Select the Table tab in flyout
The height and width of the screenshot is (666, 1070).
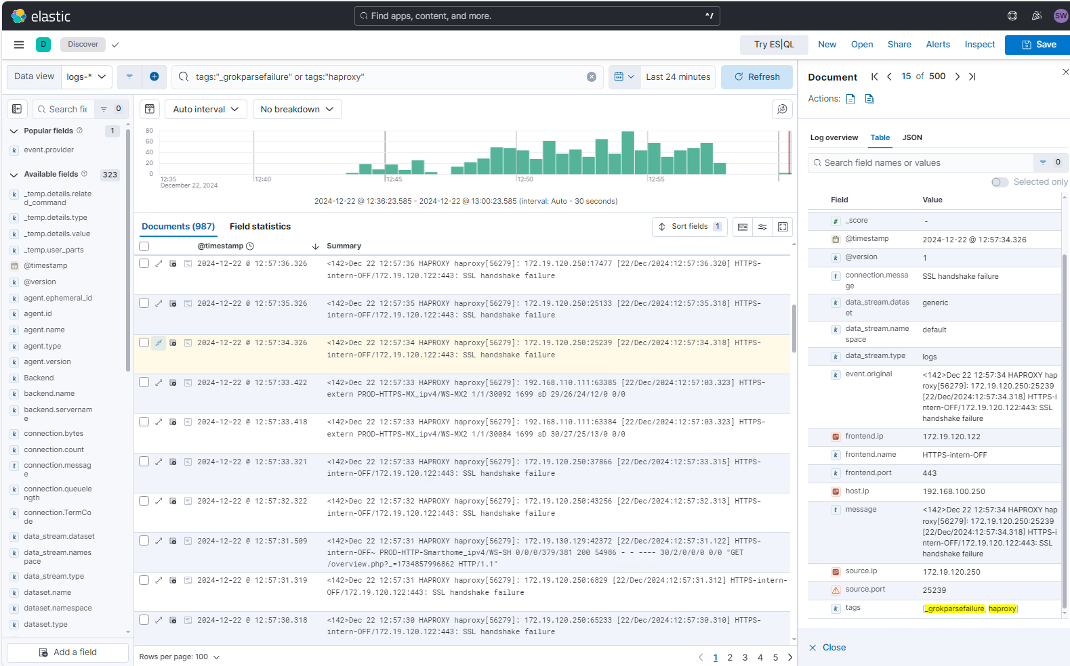tap(880, 138)
